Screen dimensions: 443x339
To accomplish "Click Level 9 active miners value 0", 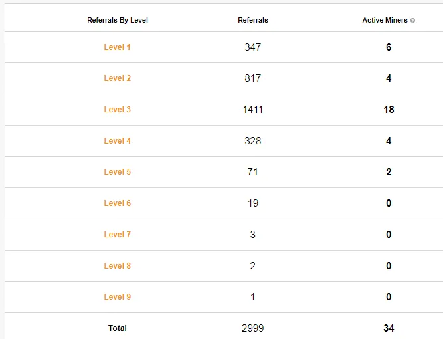I will [x=389, y=297].
